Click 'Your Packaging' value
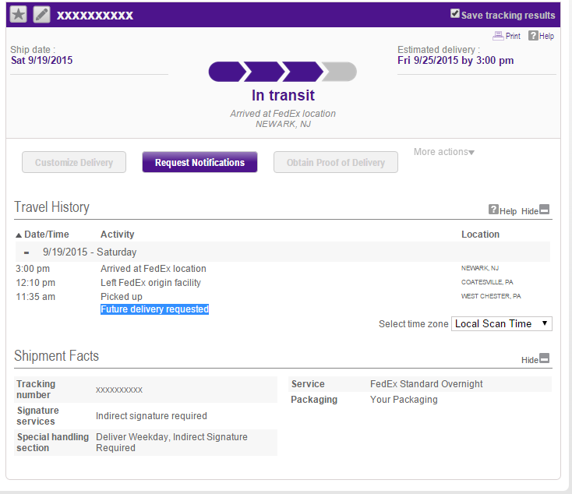This screenshot has width=572, height=494. (404, 400)
